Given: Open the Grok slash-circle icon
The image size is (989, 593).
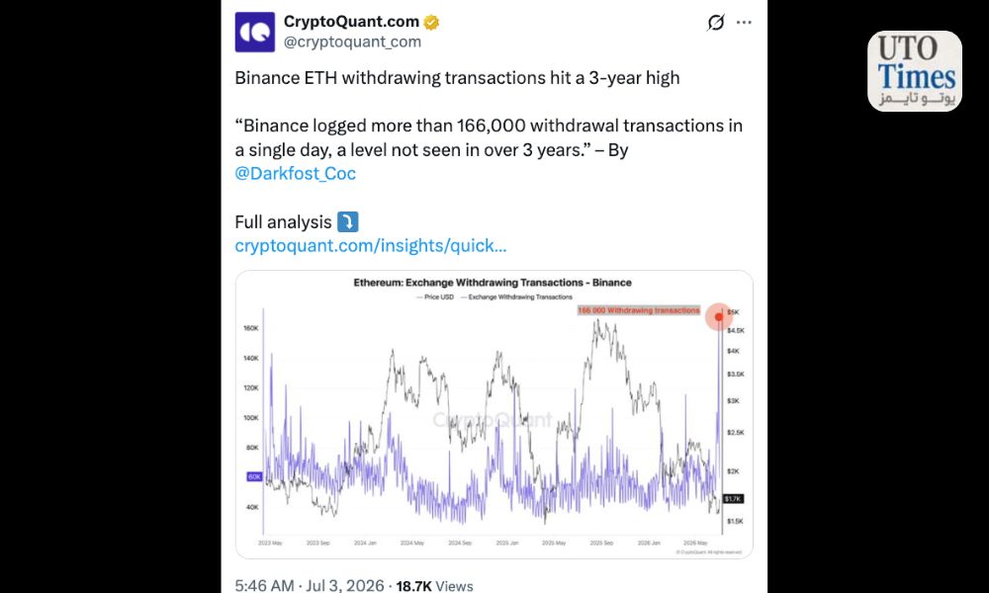Looking at the screenshot, I should 716,23.
